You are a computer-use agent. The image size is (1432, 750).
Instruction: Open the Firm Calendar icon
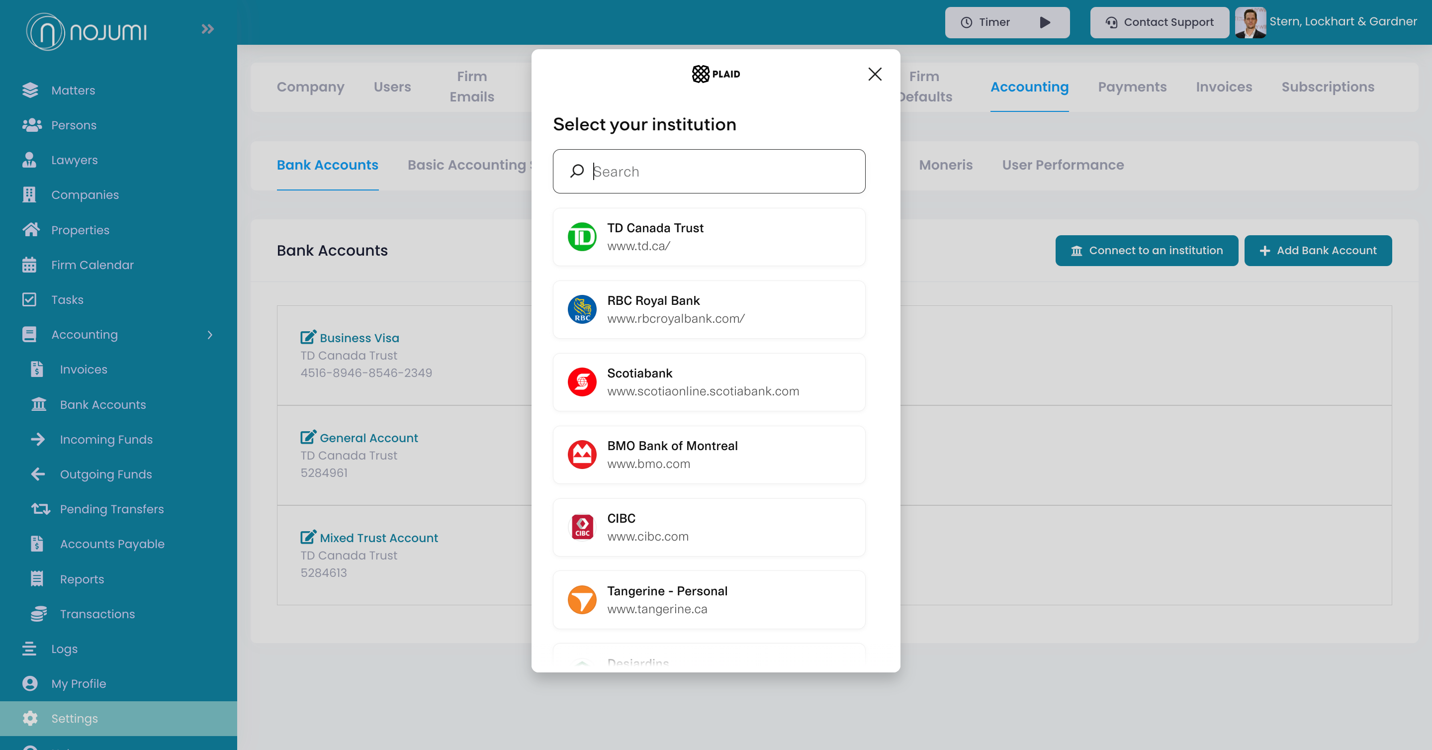coord(29,265)
